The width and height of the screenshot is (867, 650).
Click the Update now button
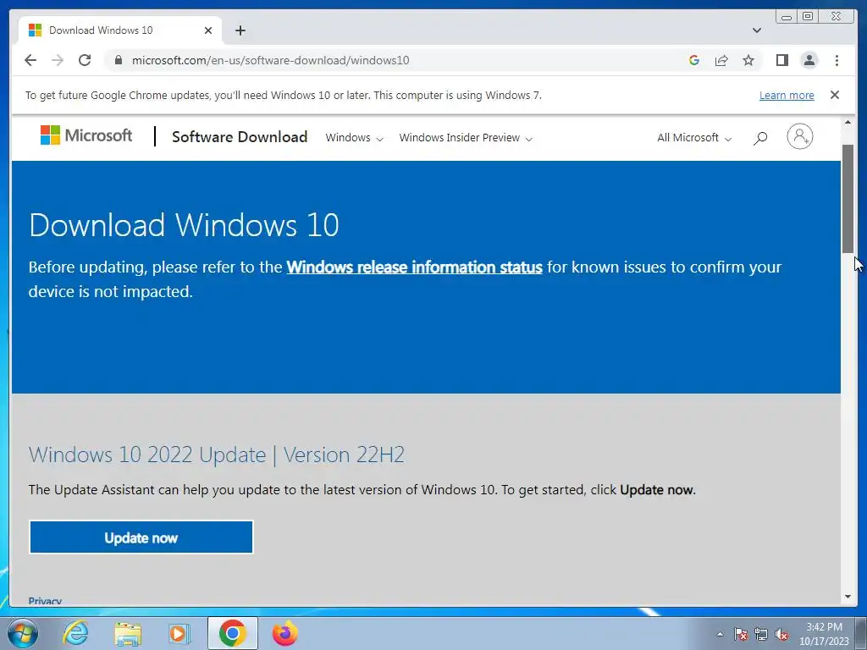point(141,537)
